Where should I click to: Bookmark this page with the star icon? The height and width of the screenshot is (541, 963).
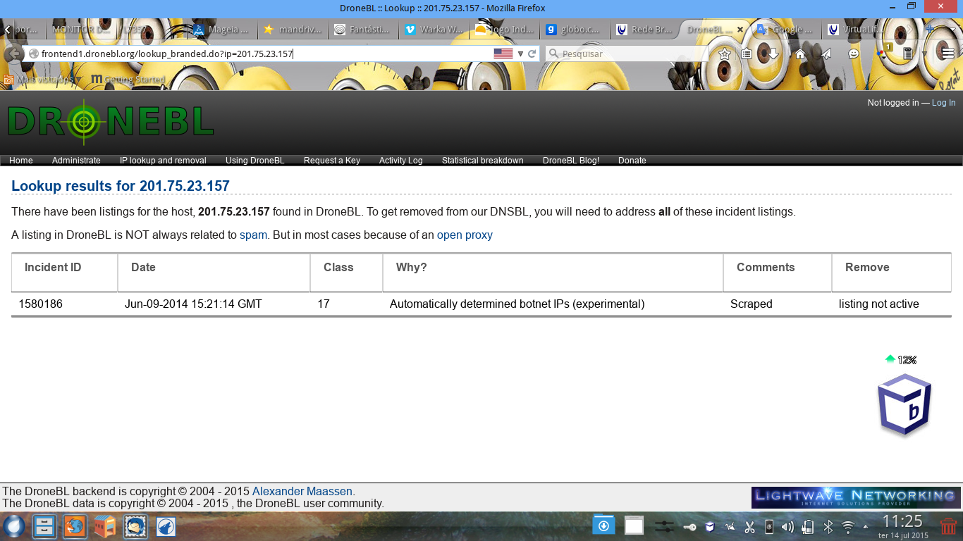pyautogui.click(x=724, y=54)
